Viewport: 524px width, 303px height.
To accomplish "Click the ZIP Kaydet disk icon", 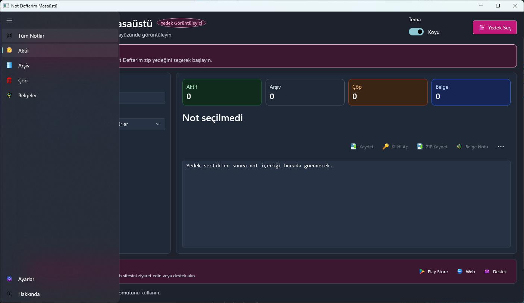I will pyautogui.click(x=420, y=146).
